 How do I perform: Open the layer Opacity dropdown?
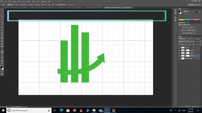[200, 42]
